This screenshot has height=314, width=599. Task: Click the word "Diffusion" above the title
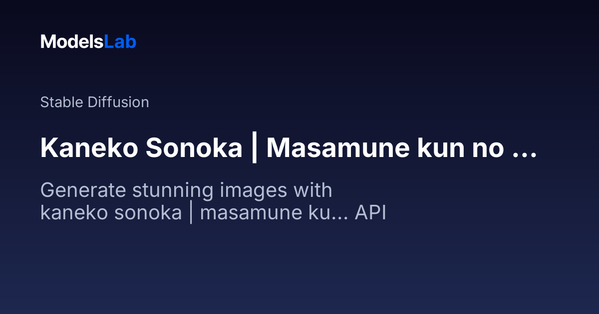pyautogui.click(x=118, y=102)
